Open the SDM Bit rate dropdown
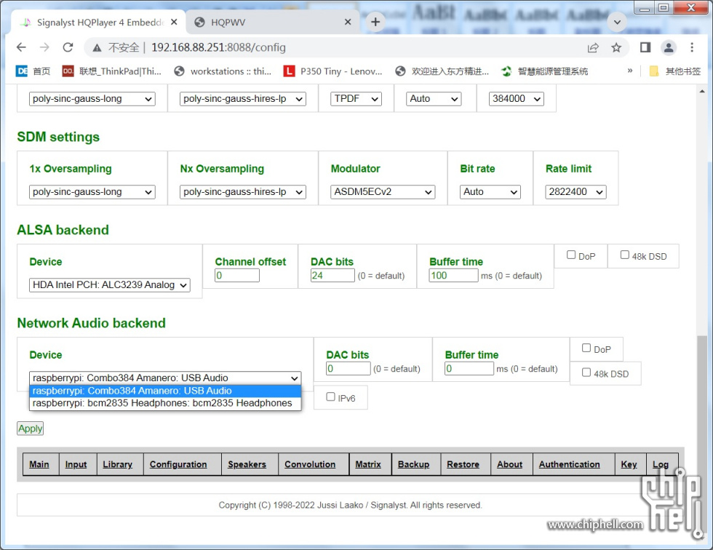Image resolution: width=713 pixels, height=550 pixels. [490, 192]
